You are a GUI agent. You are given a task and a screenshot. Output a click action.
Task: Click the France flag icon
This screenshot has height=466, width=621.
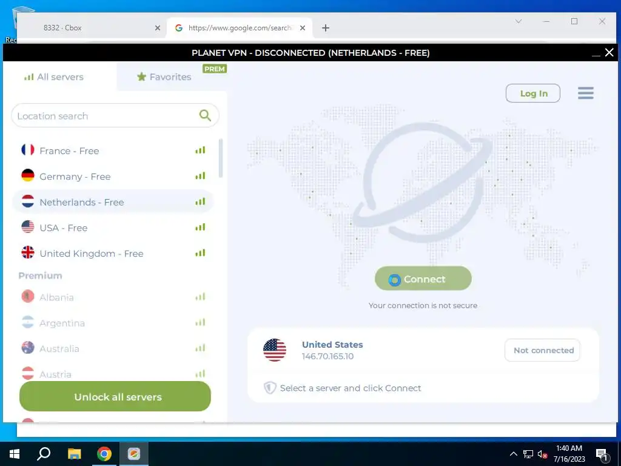pos(28,150)
